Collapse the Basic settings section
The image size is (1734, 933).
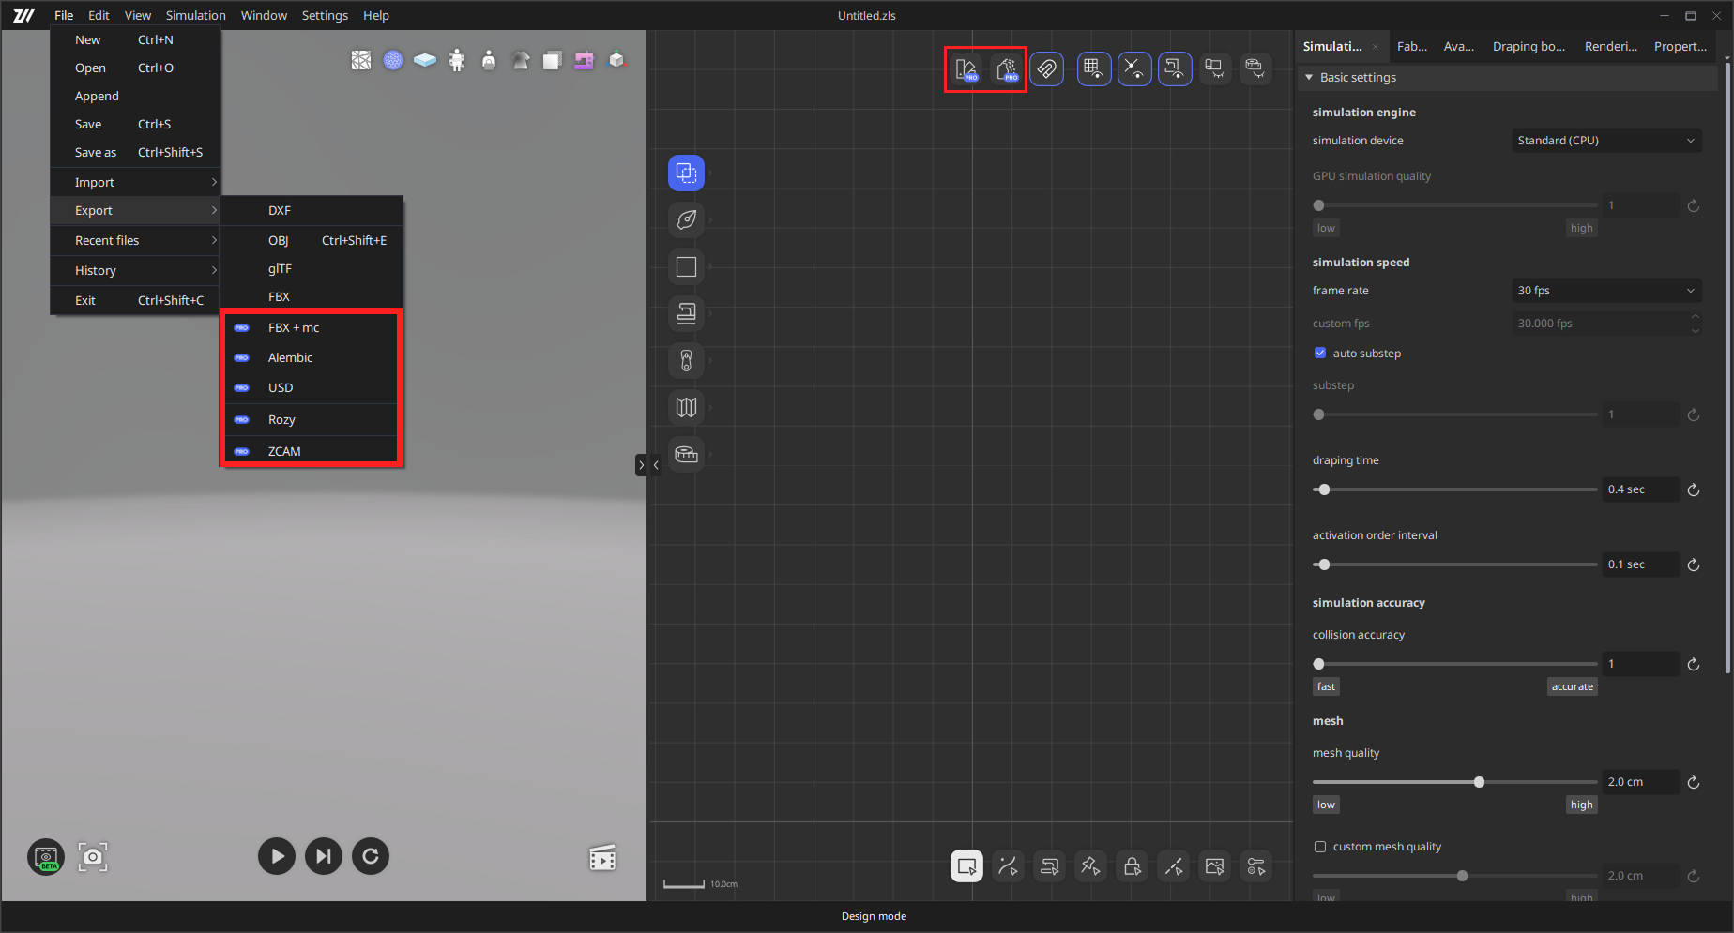[1310, 78]
